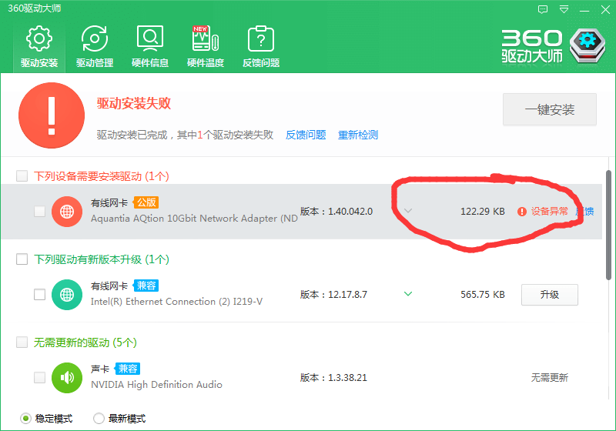Image resolution: width=616 pixels, height=431 pixels.
Task: Click the NVIDIA audio speaker icon
Action: pyautogui.click(x=67, y=378)
